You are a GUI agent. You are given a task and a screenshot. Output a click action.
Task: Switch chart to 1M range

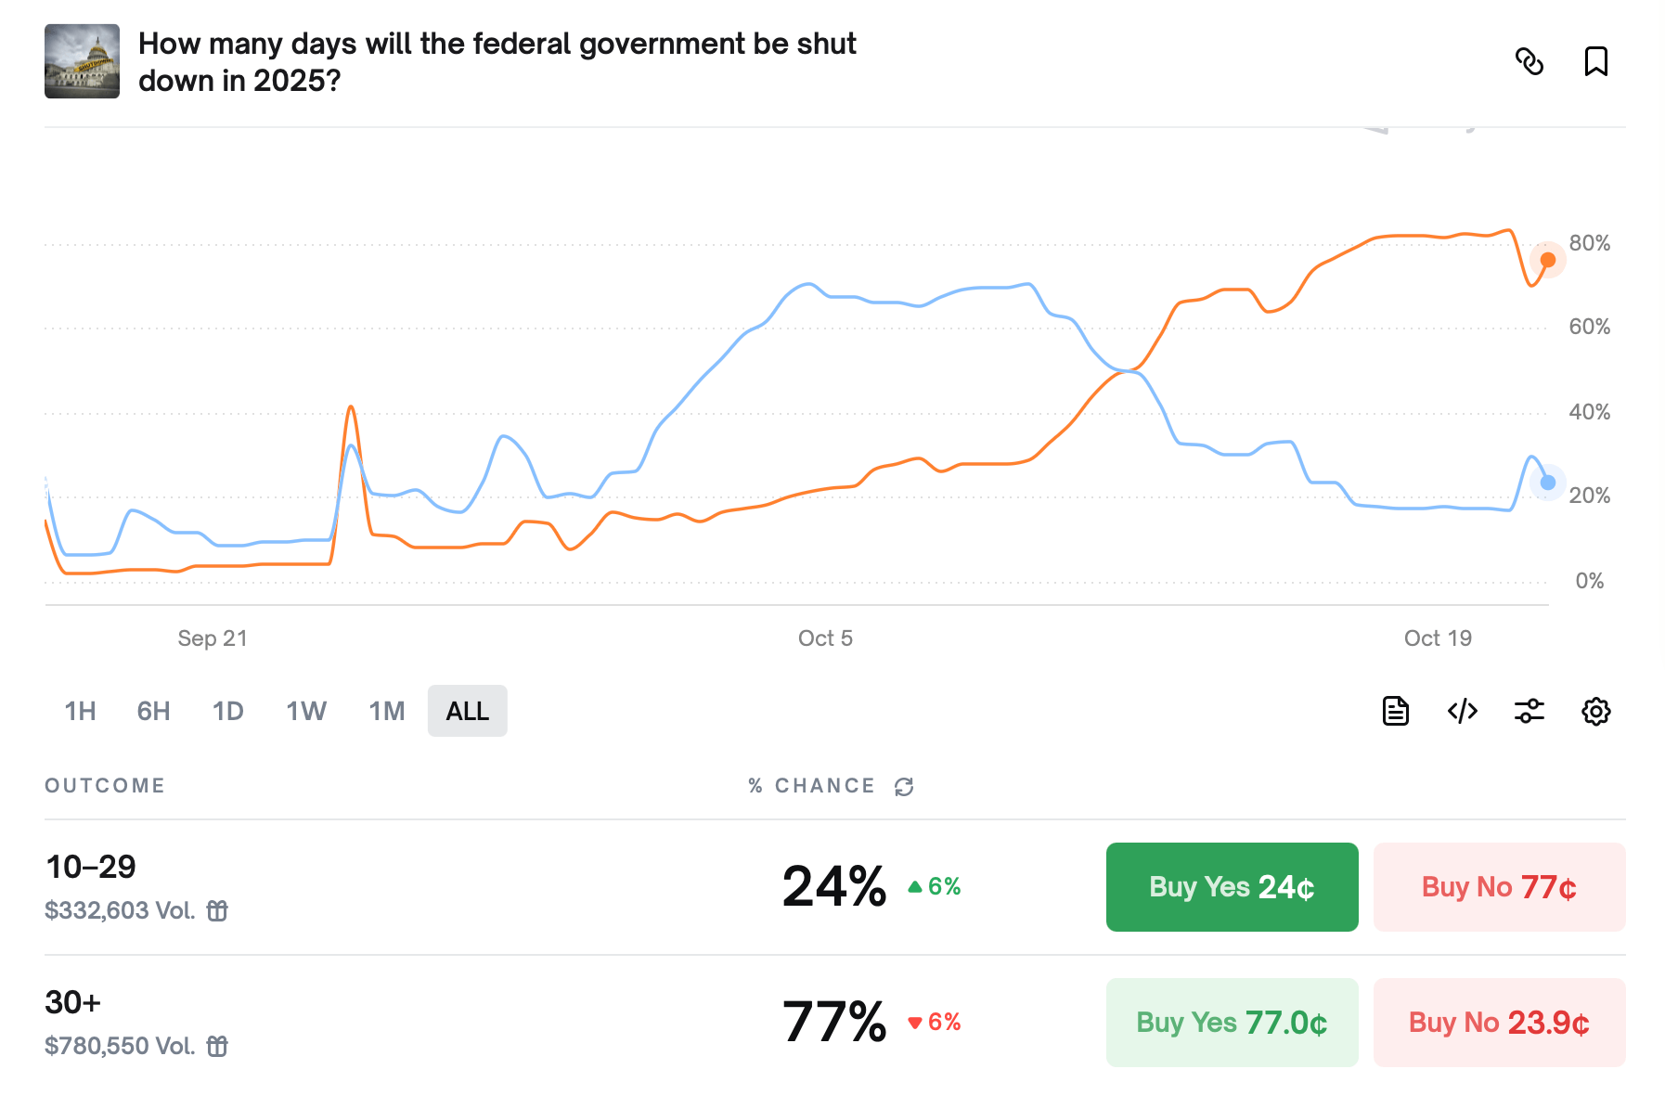point(386,711)
